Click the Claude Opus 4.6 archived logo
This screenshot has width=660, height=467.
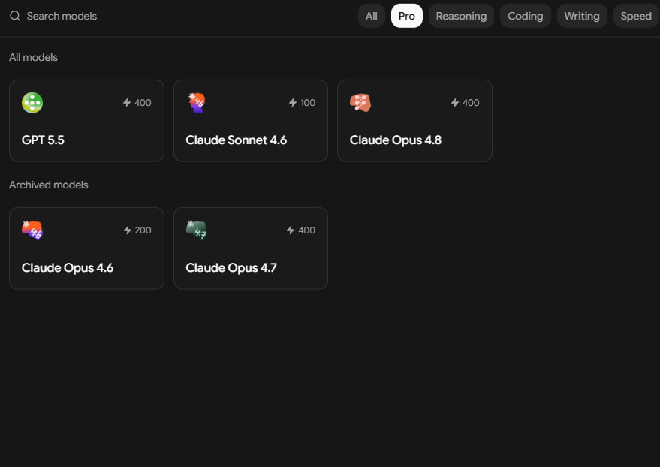(32, 230)
